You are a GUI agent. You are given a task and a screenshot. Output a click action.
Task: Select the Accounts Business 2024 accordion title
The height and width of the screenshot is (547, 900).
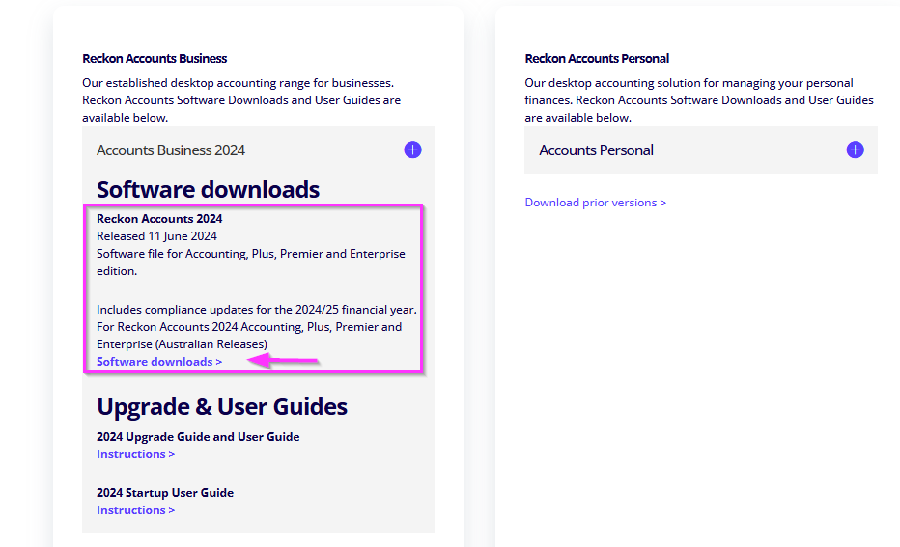(x=171, y=150)
